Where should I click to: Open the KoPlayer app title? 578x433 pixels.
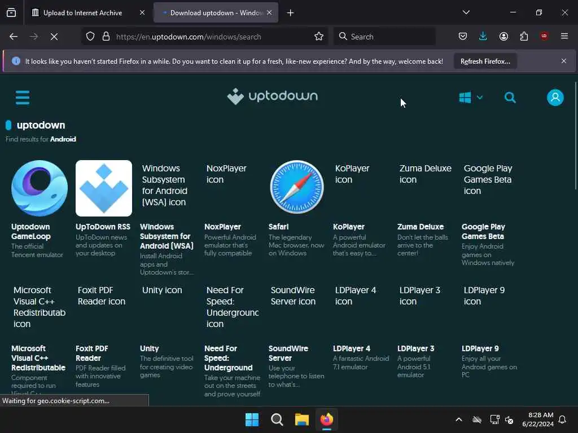(x=348, y=227)
